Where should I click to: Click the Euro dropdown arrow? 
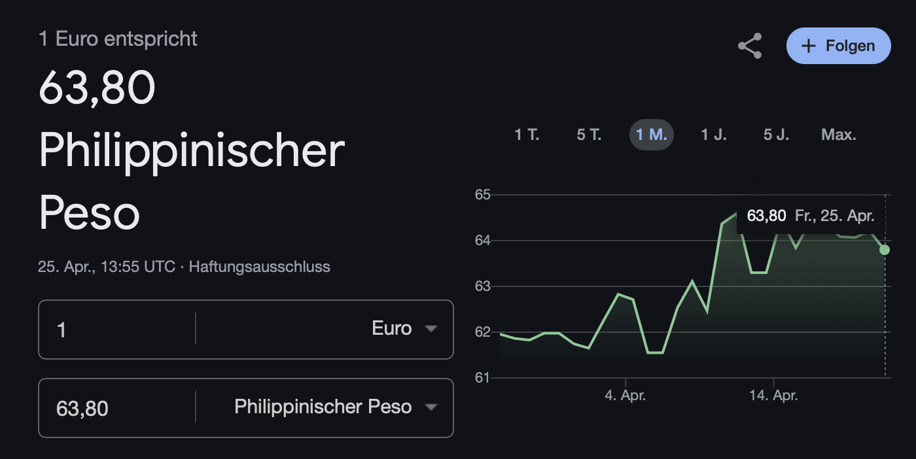point(431,328)
